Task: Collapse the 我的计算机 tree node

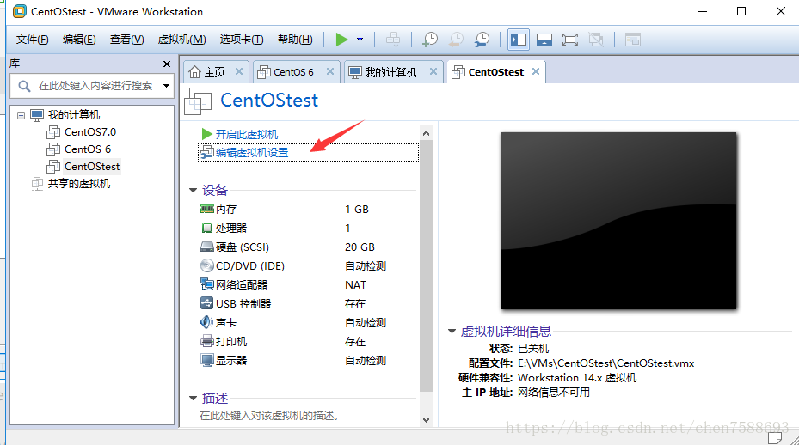Action: coord(21,115)
